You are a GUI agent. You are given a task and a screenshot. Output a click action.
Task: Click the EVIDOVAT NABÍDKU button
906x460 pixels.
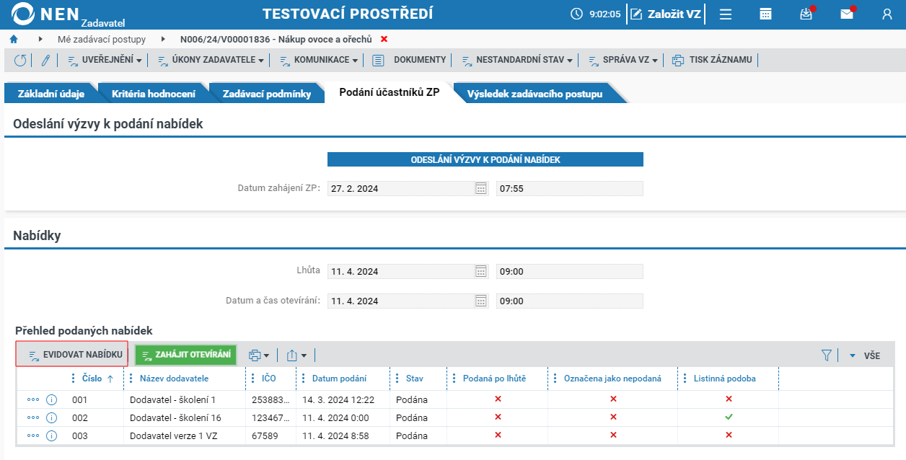click(72, 355)
